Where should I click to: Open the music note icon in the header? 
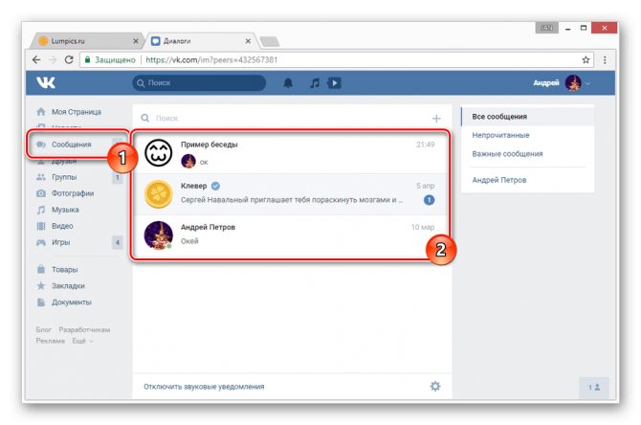click(x=315, y=83)
